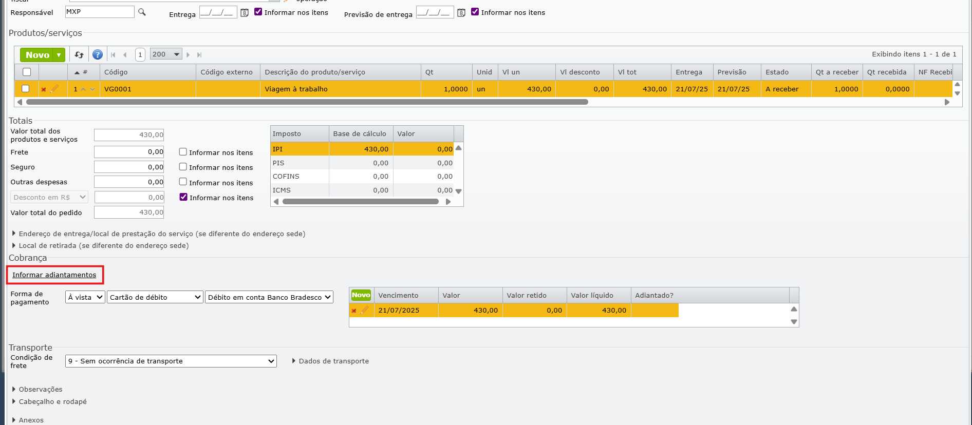Open the À vista payment term dropdown
Viewport: 972px width, 425px height.
pos(85,297)
